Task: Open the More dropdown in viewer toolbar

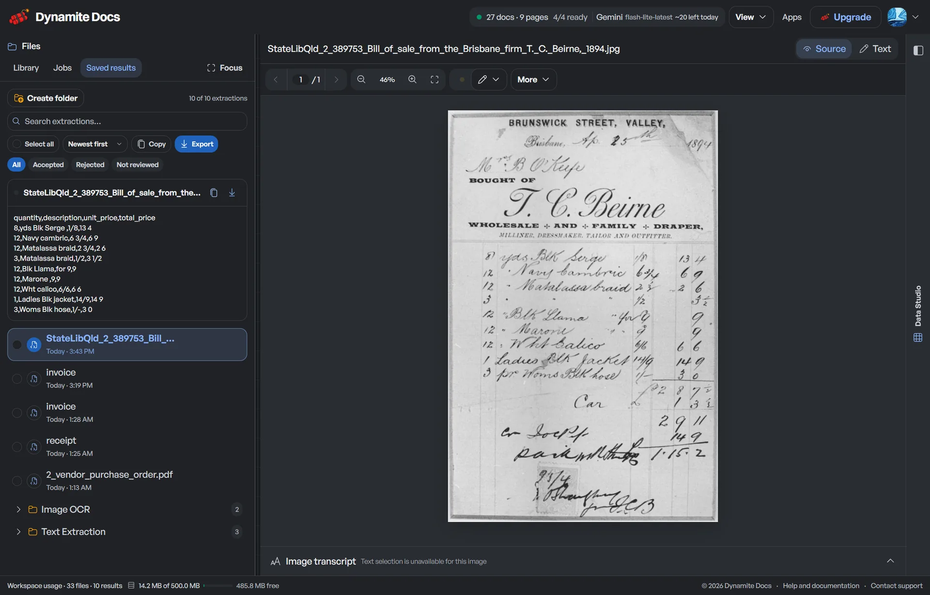Action: click(533, 79)
